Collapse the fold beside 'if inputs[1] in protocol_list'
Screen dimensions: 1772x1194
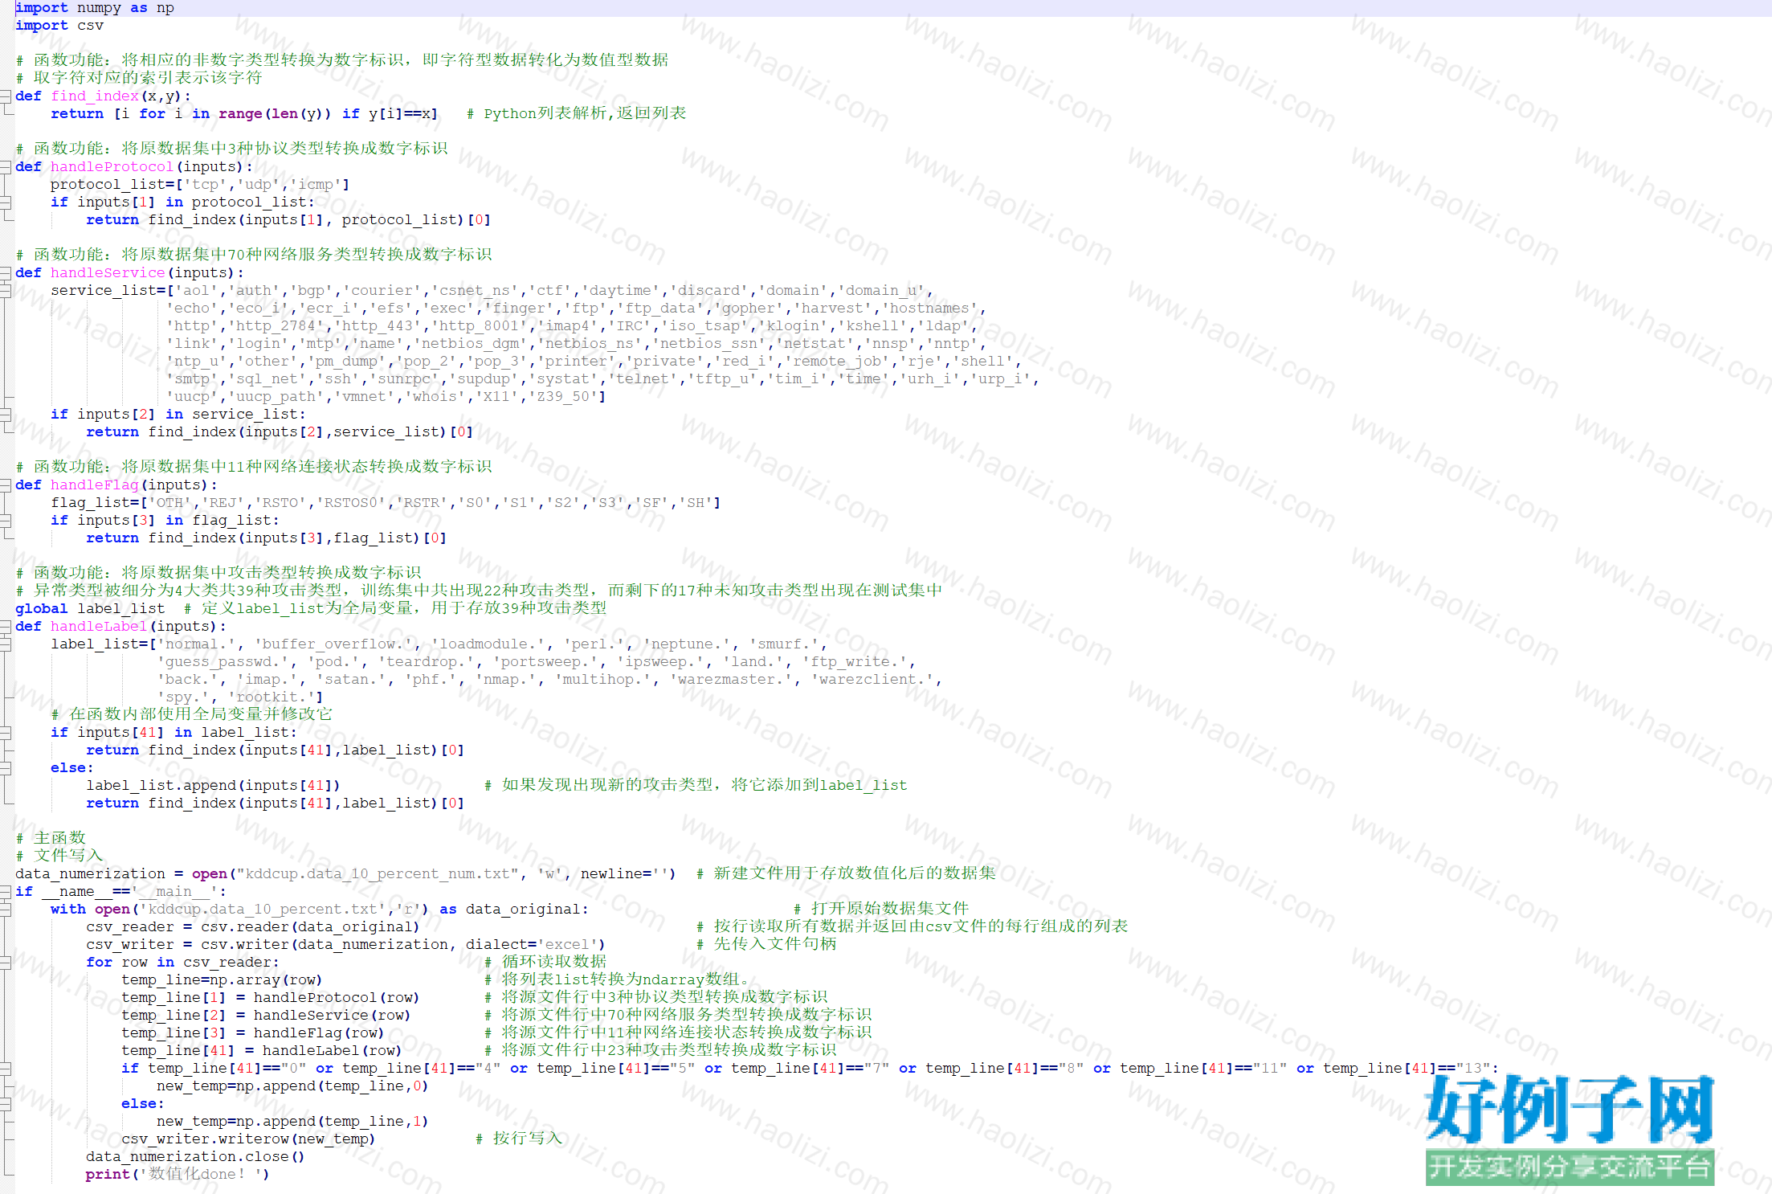tap(6, 202)
